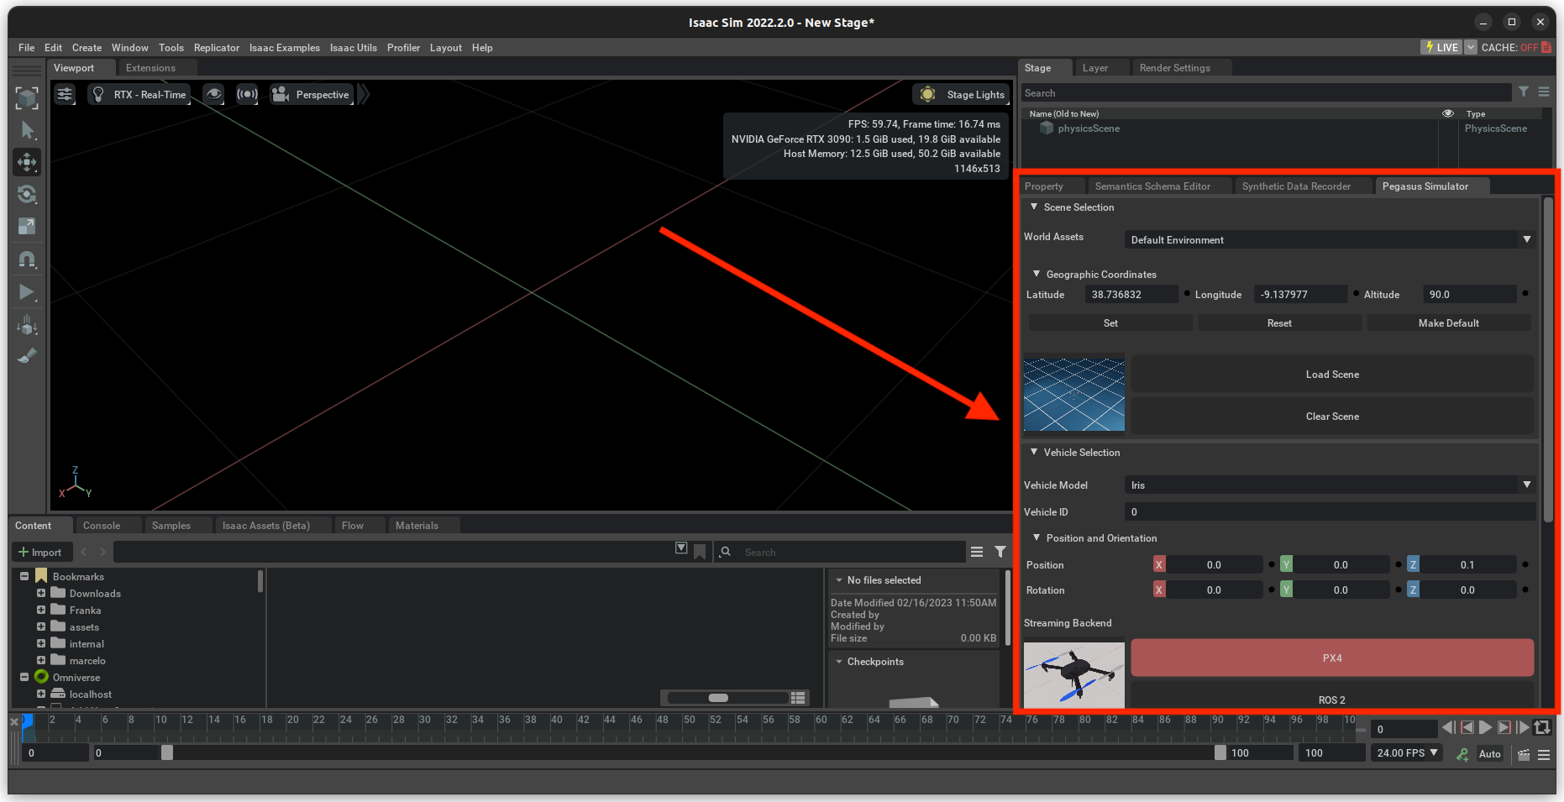Viewport: 1564px width, 802px height.
Task: Click the Longitude input field
Action: pos(1300,295)
